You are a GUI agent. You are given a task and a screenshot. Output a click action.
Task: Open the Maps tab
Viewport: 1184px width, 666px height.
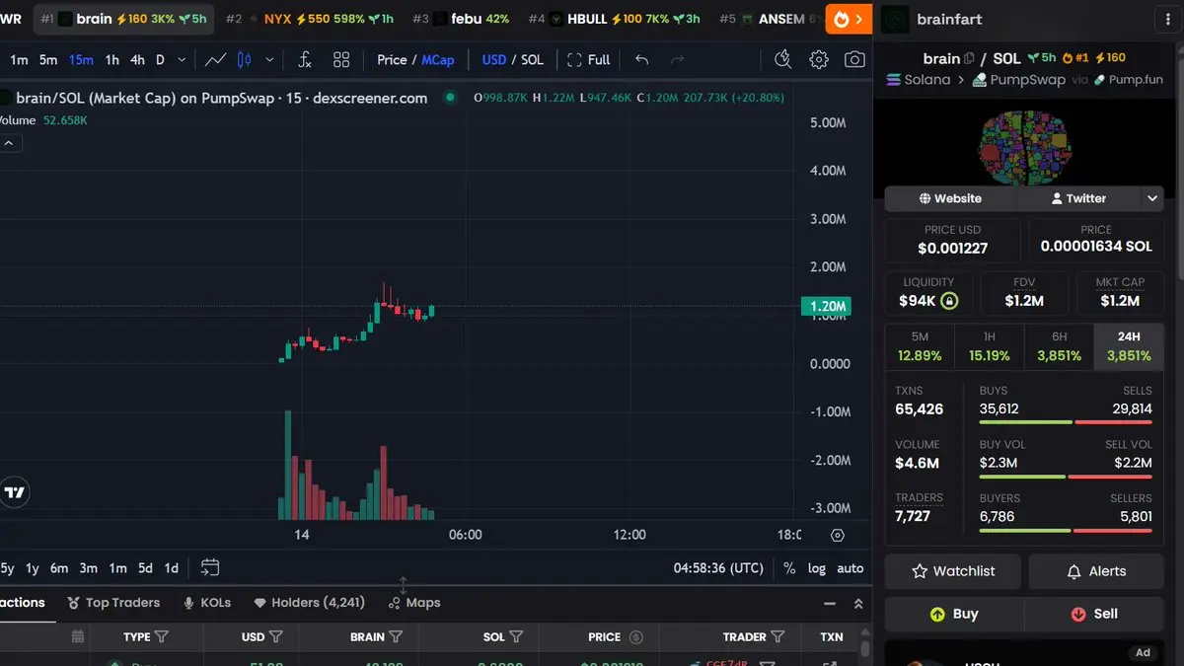[x=414, y=603]
